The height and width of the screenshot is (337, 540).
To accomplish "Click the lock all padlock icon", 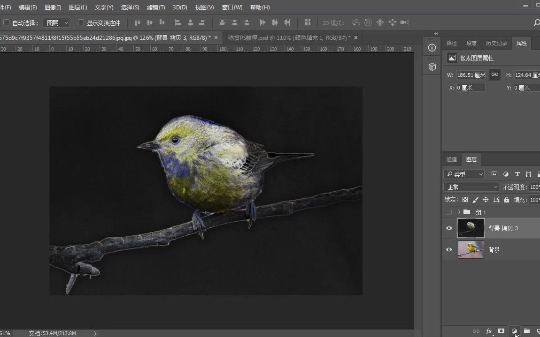I will 506,200.
